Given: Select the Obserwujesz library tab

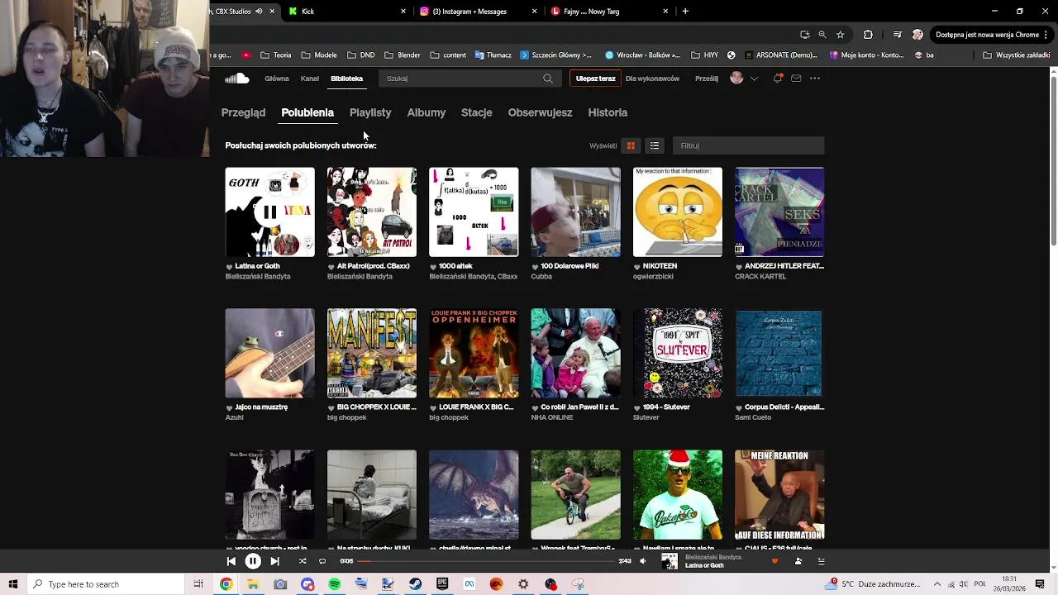Looking at the screenshot, I should tap(540, 112).
